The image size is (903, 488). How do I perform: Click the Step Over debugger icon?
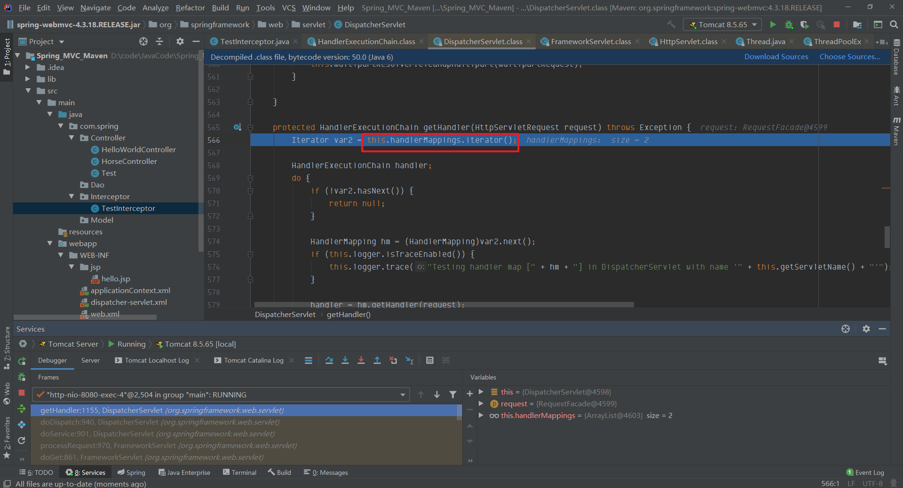pyautogui.click(x=329, y=360)
